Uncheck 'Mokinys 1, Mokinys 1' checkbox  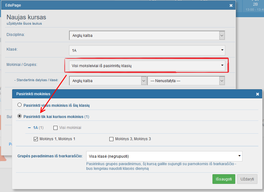tap(36, 139)
